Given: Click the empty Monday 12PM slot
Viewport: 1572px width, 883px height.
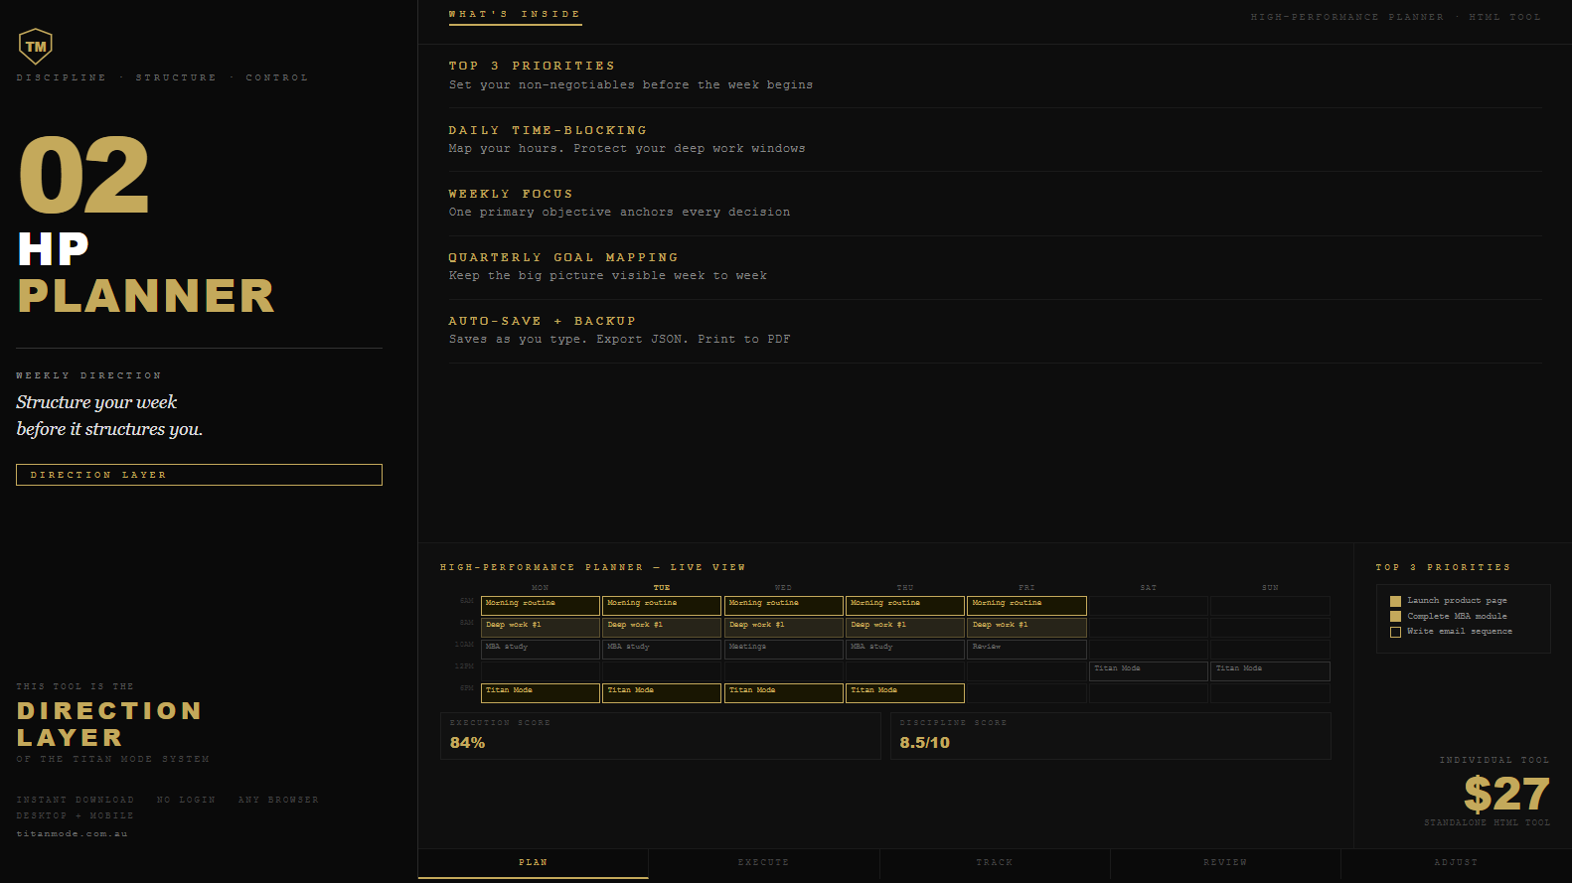Looking at the screenshot, I should coord(541,670).
